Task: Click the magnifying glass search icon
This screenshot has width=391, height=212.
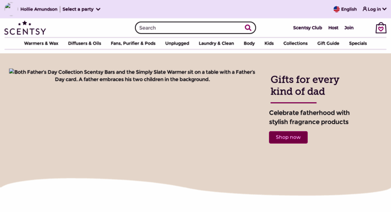Action: point(248,28)
